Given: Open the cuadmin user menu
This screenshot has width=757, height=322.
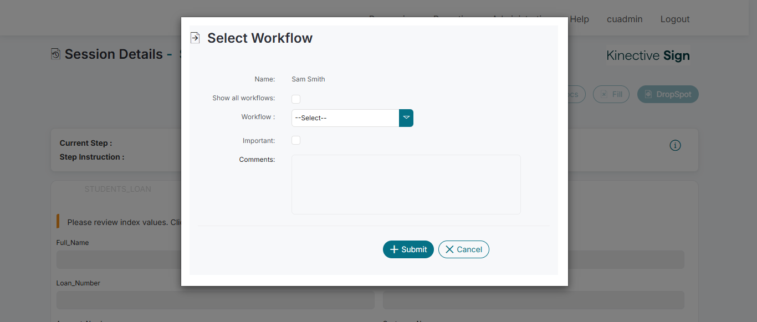Looking at the screenshot, I should coord(625,19).
